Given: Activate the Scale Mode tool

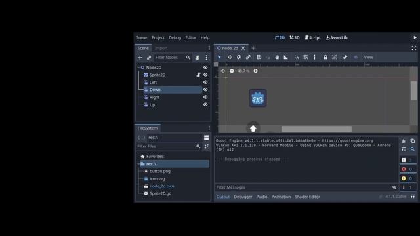Looking at the screenshot, I should point(248,57).
